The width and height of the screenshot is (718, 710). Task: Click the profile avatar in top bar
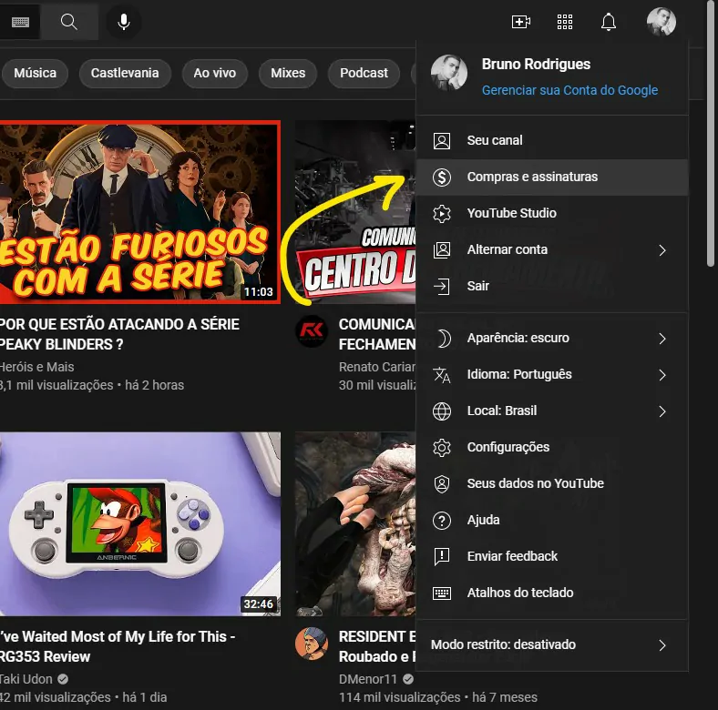(662, 22)
